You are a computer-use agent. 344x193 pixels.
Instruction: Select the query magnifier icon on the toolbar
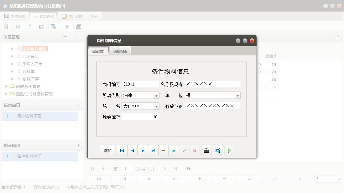(x=6, y=26)
